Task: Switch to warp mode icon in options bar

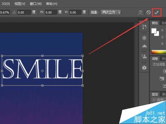Action: tap(140, 12)
